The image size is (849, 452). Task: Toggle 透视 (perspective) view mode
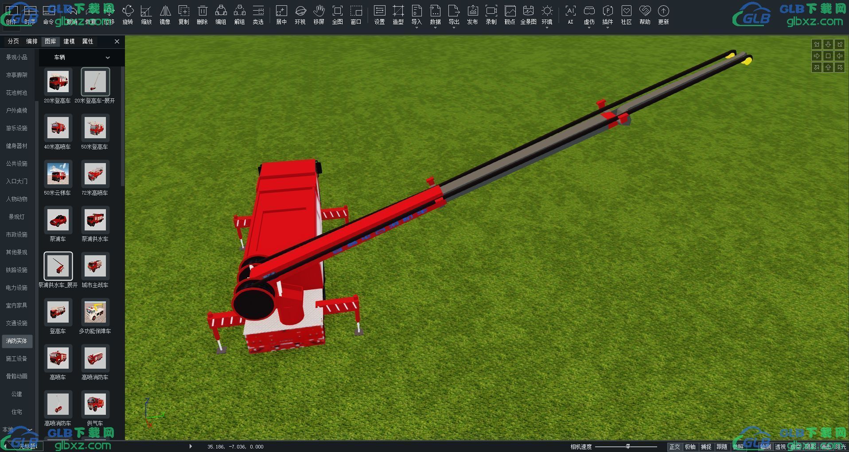pos(780,447)
